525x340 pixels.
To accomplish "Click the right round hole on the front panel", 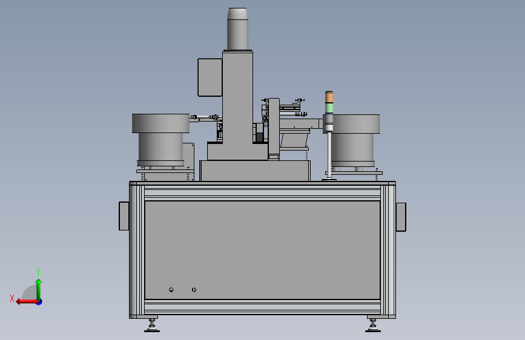I will [194, 290].
